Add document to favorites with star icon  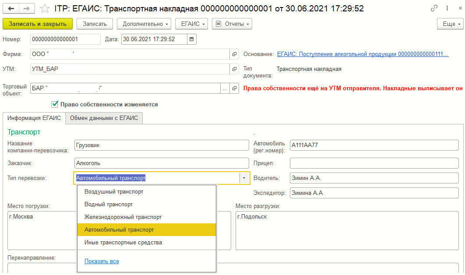click(x=44, y=8)
